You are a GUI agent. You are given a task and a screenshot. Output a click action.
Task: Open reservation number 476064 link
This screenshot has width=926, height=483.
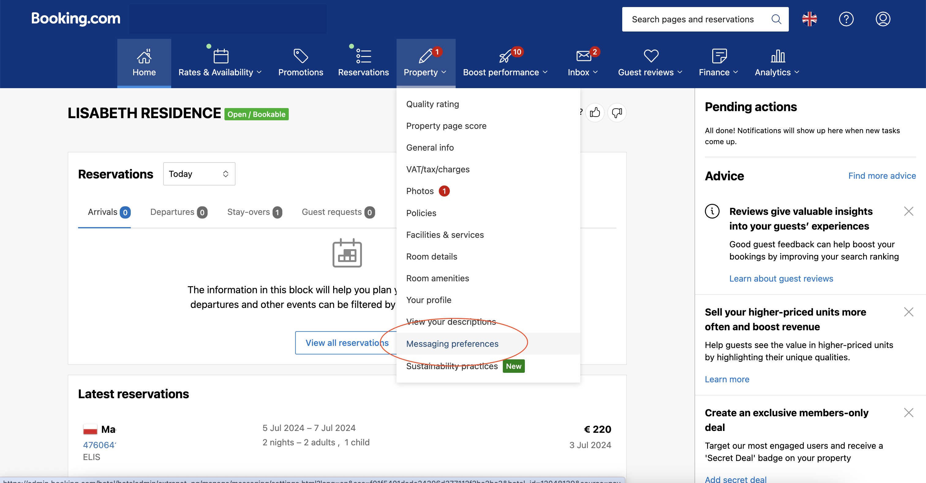pos(100,445)
